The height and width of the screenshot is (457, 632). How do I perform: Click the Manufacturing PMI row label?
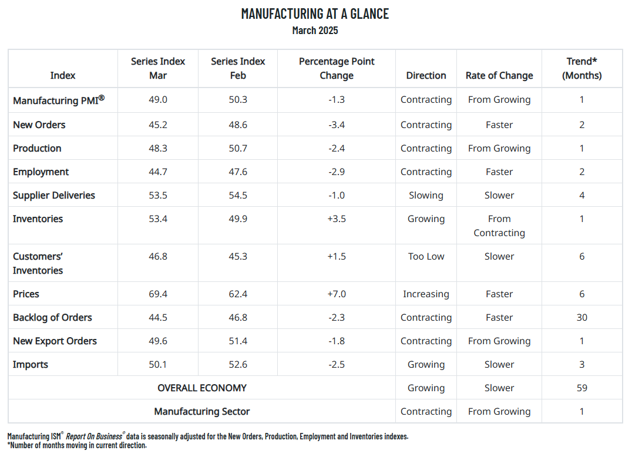[59, 100]
